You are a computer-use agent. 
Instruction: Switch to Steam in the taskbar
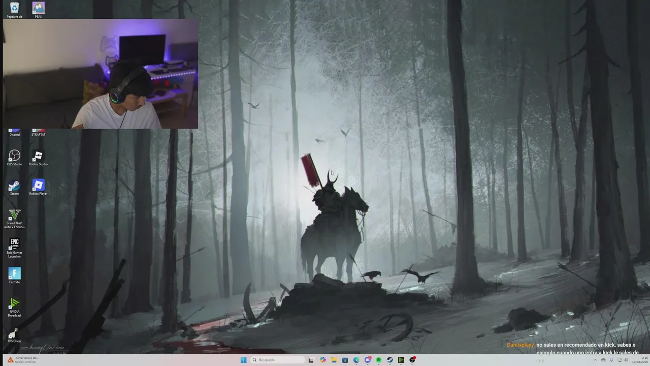[x=390, y=360]
